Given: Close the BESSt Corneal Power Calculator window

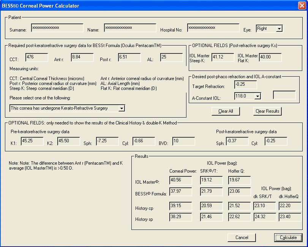Looking at the screenshot, I should pyautogui.click(x=302, y=5).
